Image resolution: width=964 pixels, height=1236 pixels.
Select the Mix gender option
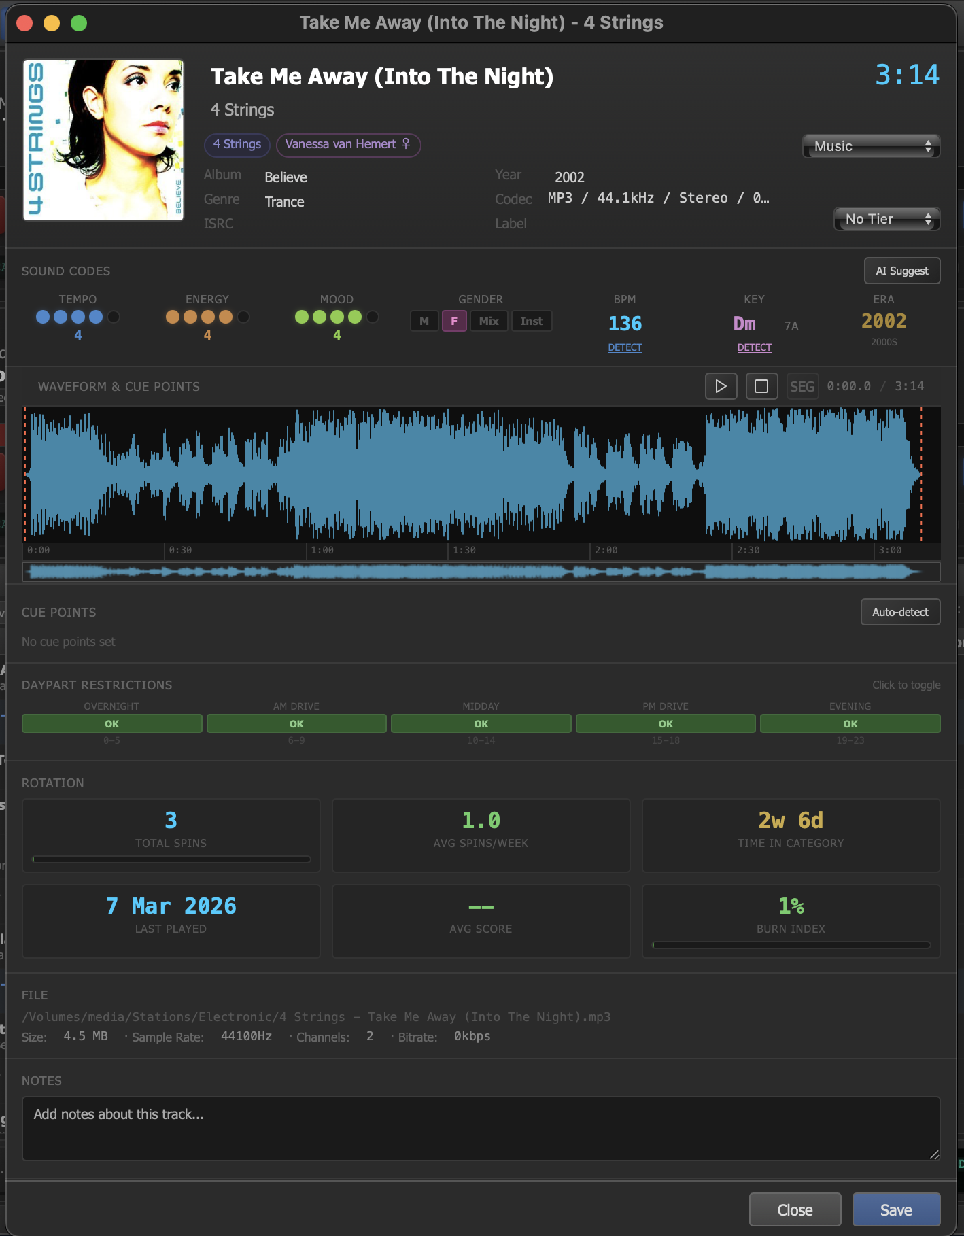(489, 321)
